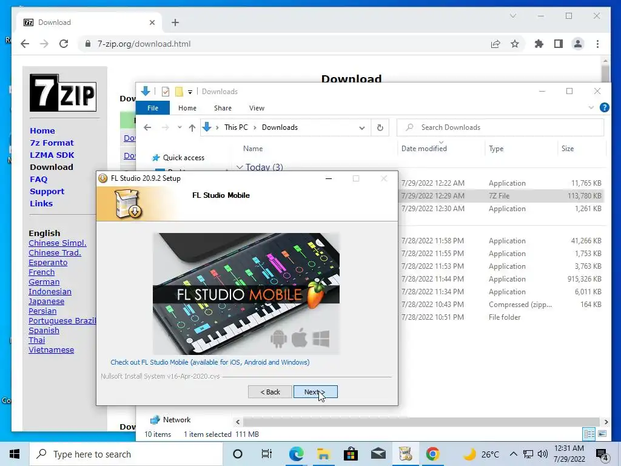This screenshot has width=621, height=466.
Task: Collapse the Today (3) group
Action: pyautogui.click(x=240, y=167)
